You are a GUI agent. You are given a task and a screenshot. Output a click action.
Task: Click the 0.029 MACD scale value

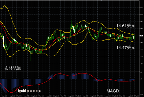(x=141, y=72)
